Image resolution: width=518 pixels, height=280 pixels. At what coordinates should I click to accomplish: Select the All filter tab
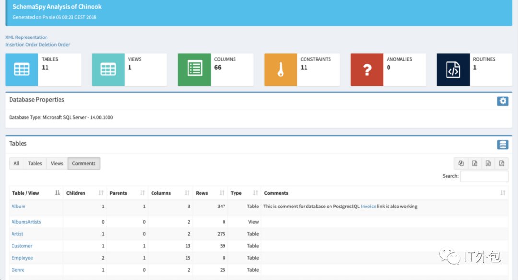pyautogui.click(x=16, y=163)
